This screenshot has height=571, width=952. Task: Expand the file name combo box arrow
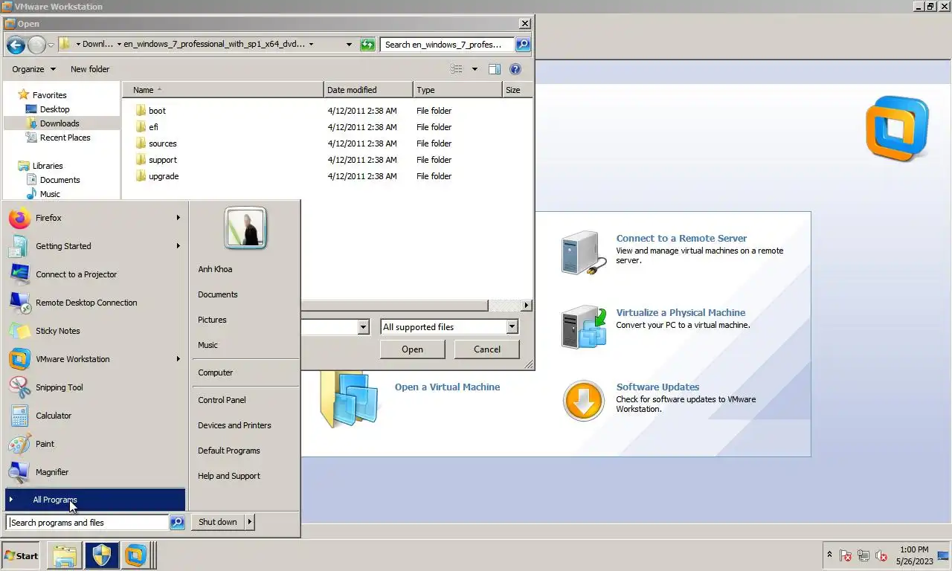(363, 327)
